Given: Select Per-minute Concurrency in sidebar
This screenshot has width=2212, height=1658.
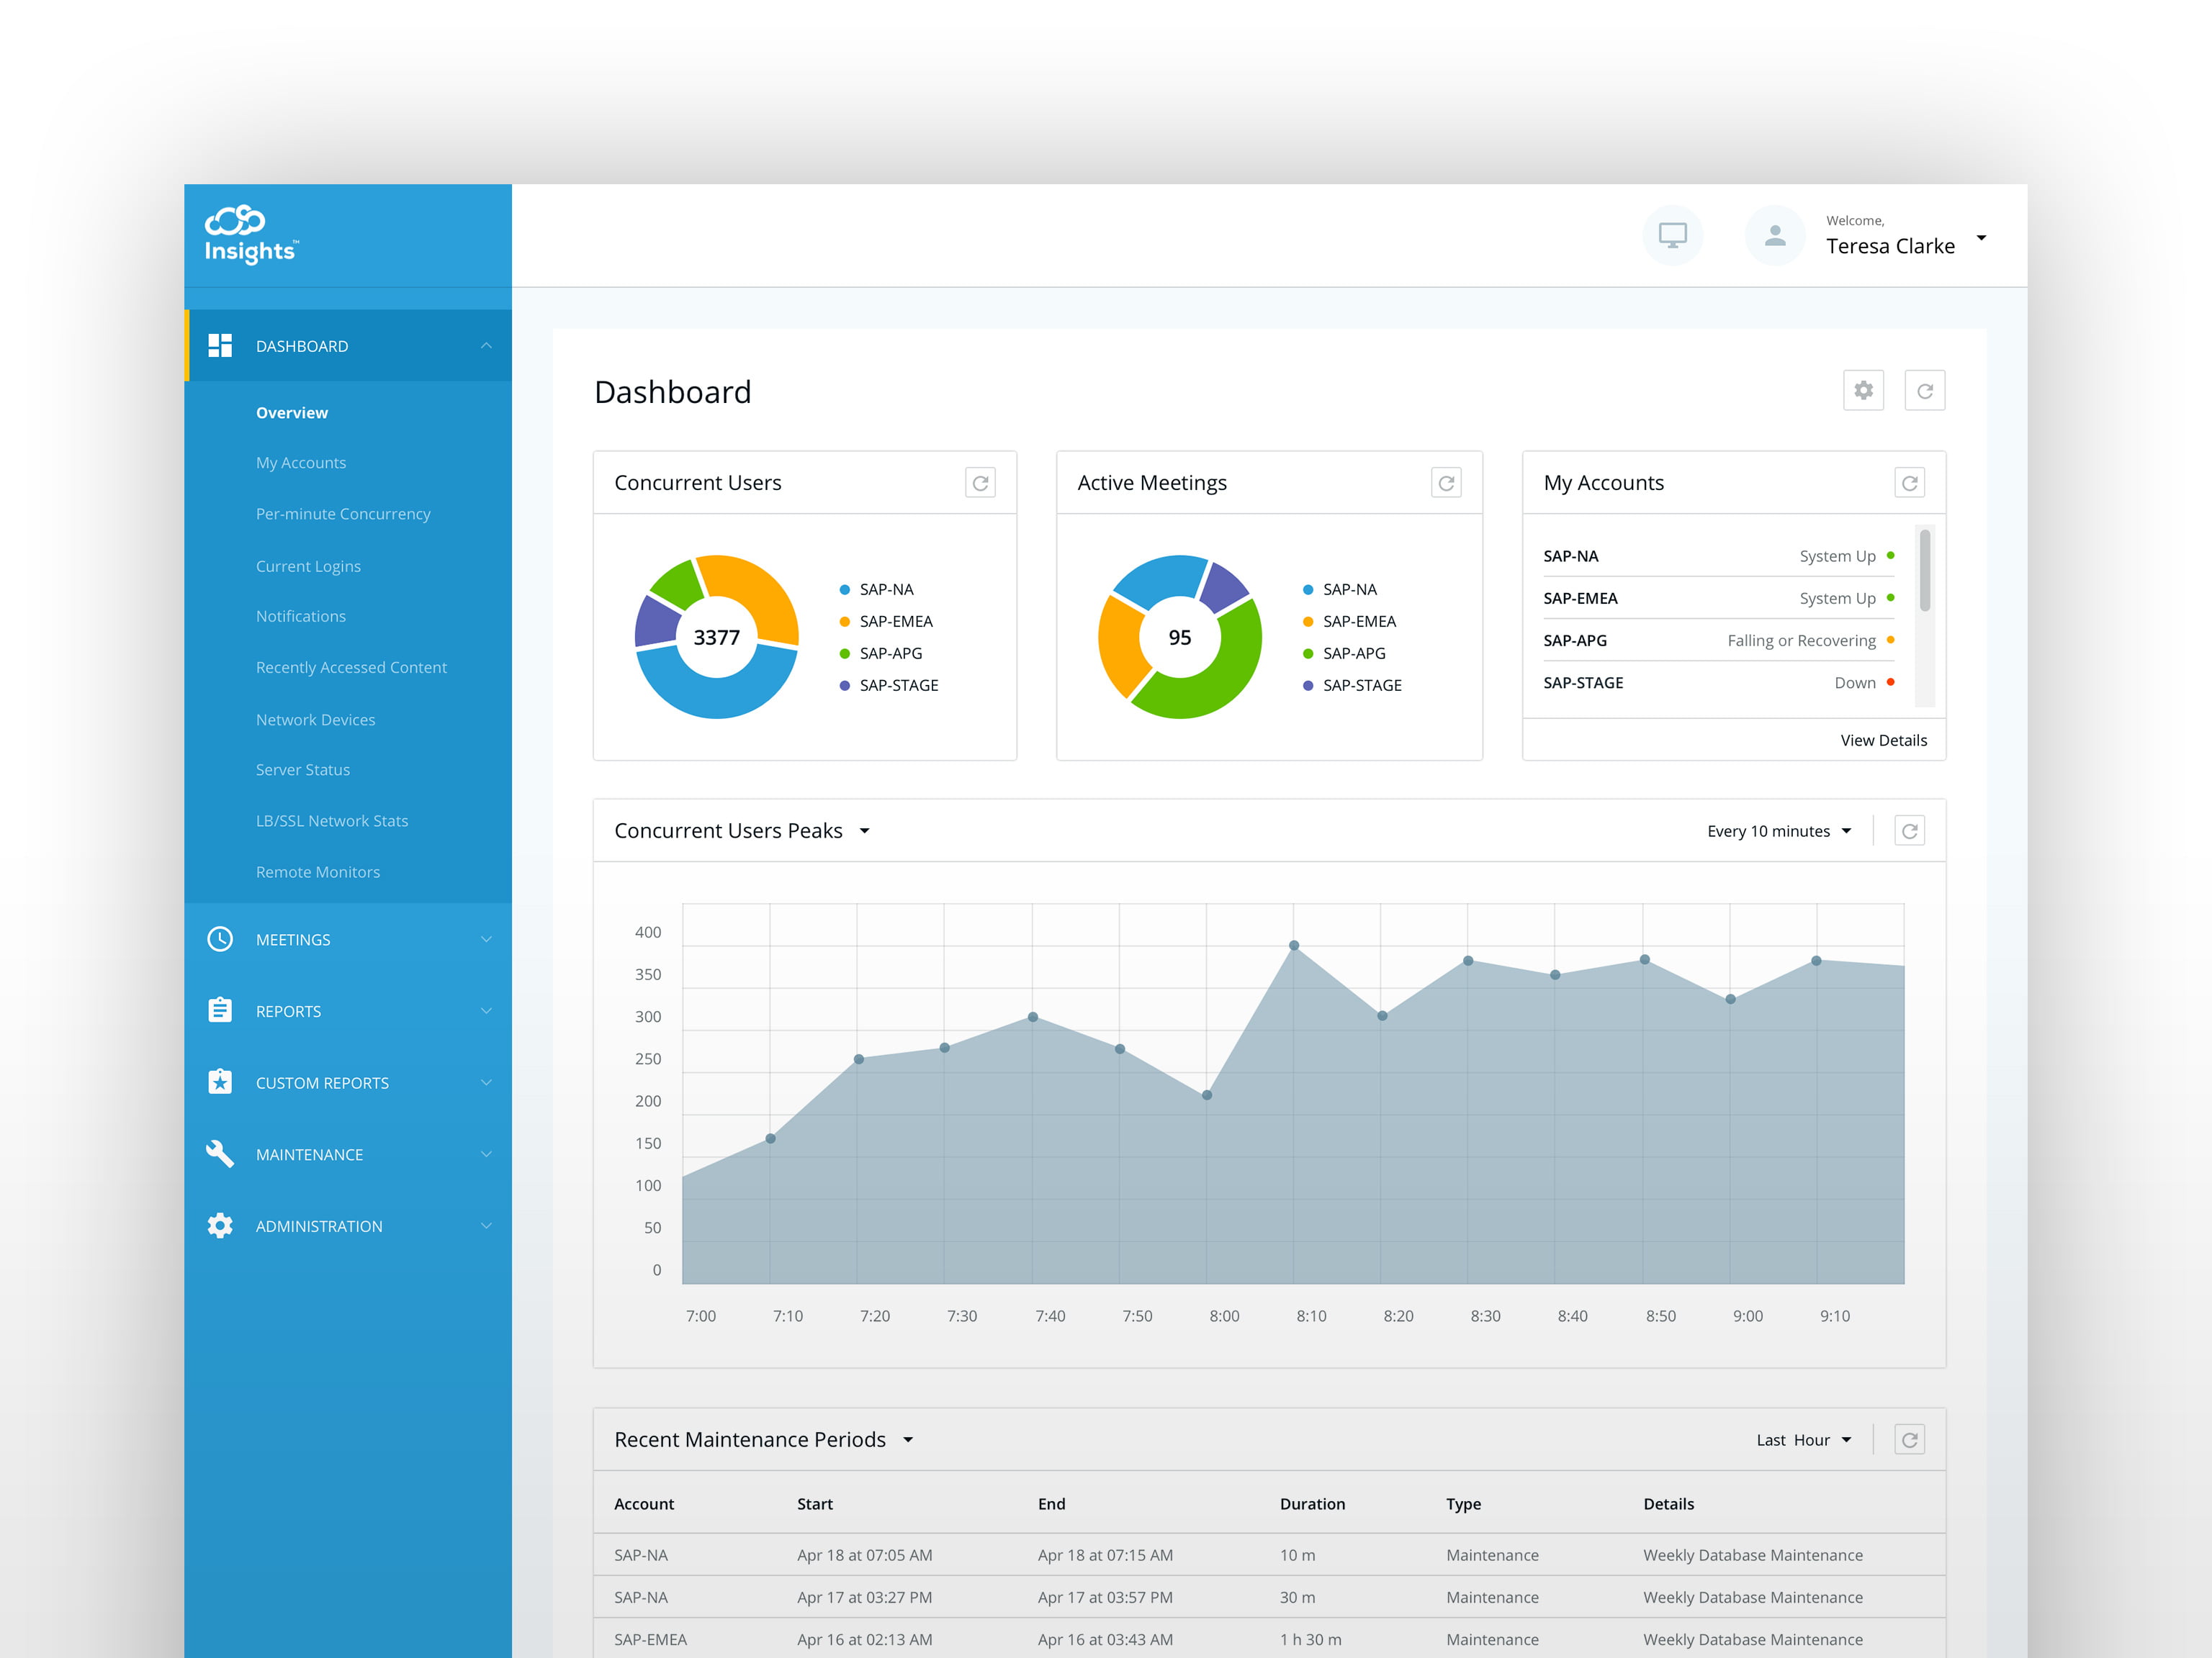Looking at the screenshot, I should click(x=343, y=514).
